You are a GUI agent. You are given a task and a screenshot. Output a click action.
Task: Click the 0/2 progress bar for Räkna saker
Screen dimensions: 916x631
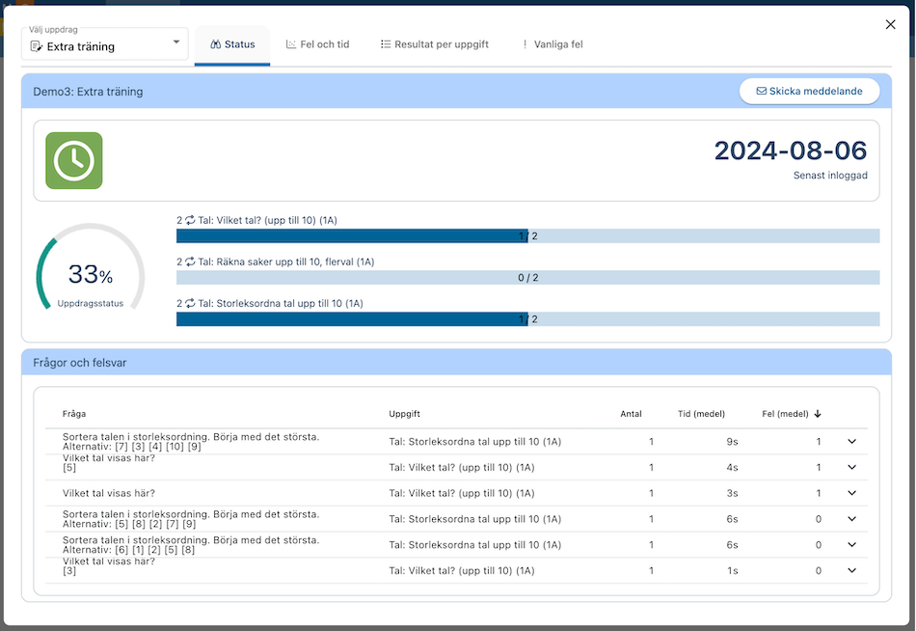[x=528, y=278]
